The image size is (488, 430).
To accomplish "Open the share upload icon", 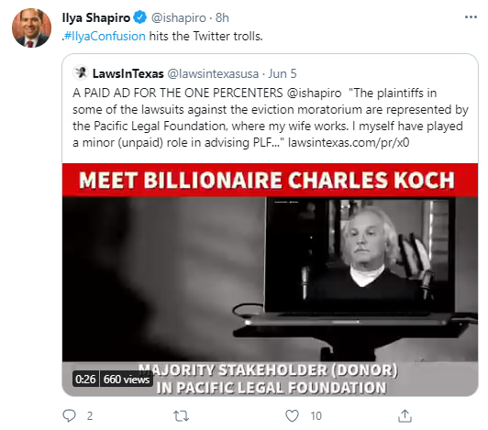I will coord(405,415).
